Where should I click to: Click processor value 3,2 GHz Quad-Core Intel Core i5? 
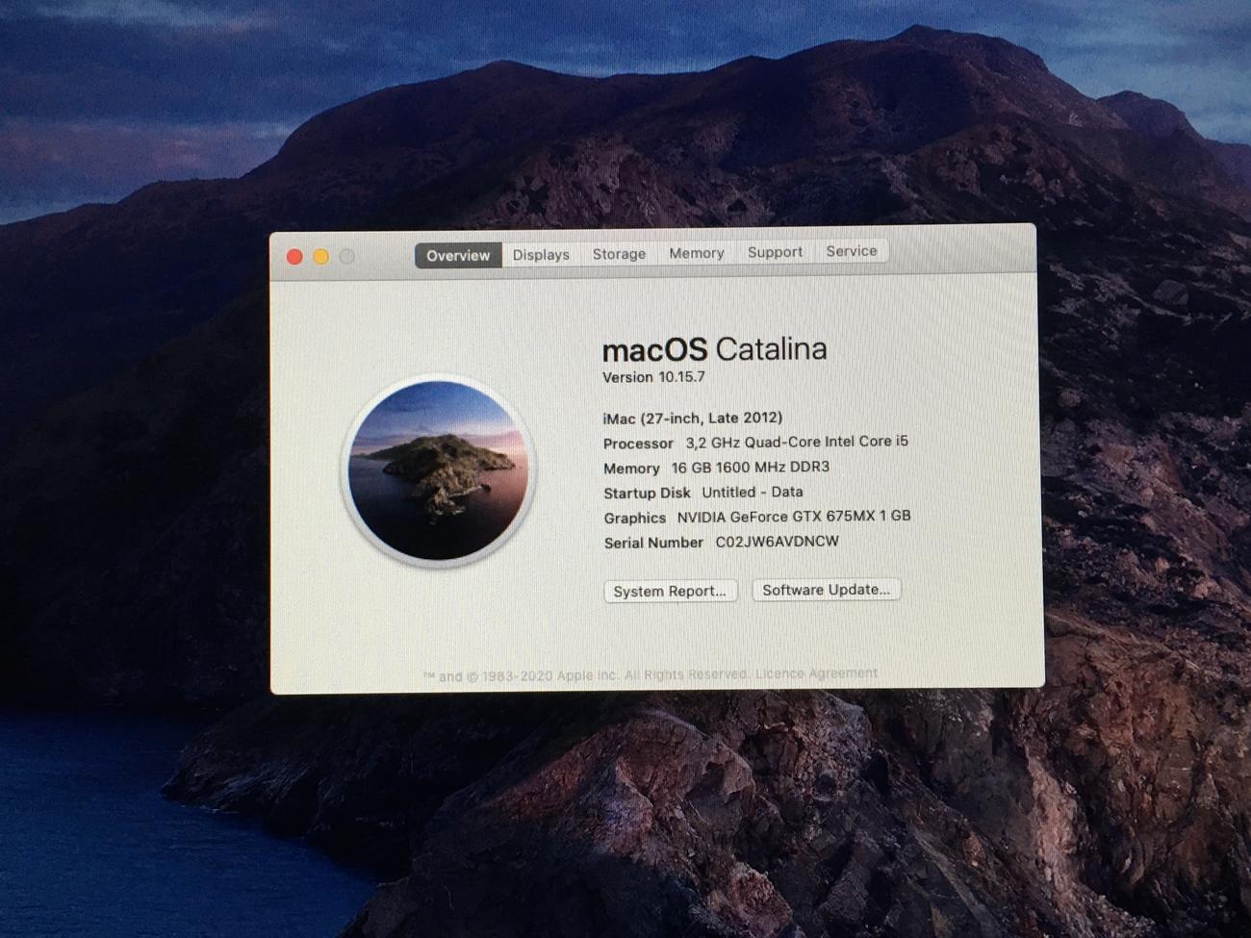[x=797, y=442]
